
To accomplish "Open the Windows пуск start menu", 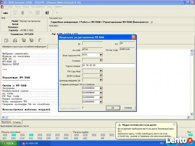I will 9,143.
